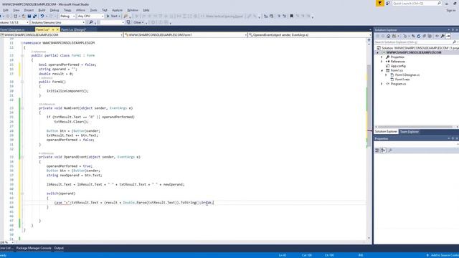Pin the Form1.cs tab
The width and height of the screenshot is (459, 258).
[x=53, y=30]
